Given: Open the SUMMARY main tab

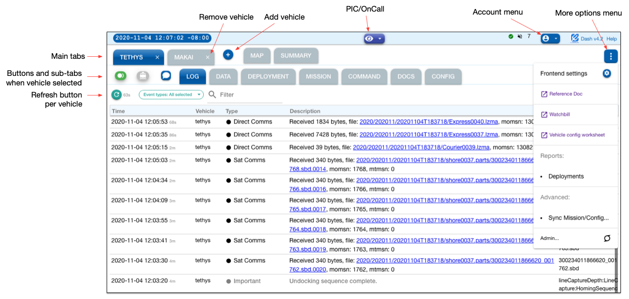Looking at the screenshot, I should click(x=296, y=56).
